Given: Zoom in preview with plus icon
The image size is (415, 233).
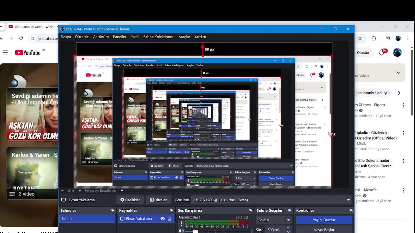Looking at the screenshot, I should click(80, 191).
